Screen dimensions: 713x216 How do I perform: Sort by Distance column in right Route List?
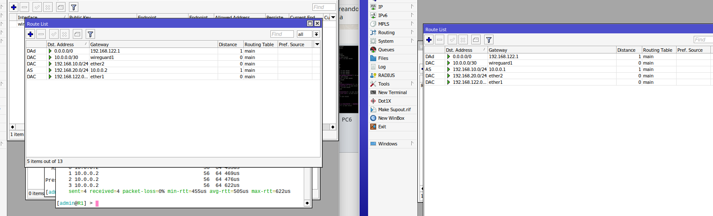(x=629, y=50)
